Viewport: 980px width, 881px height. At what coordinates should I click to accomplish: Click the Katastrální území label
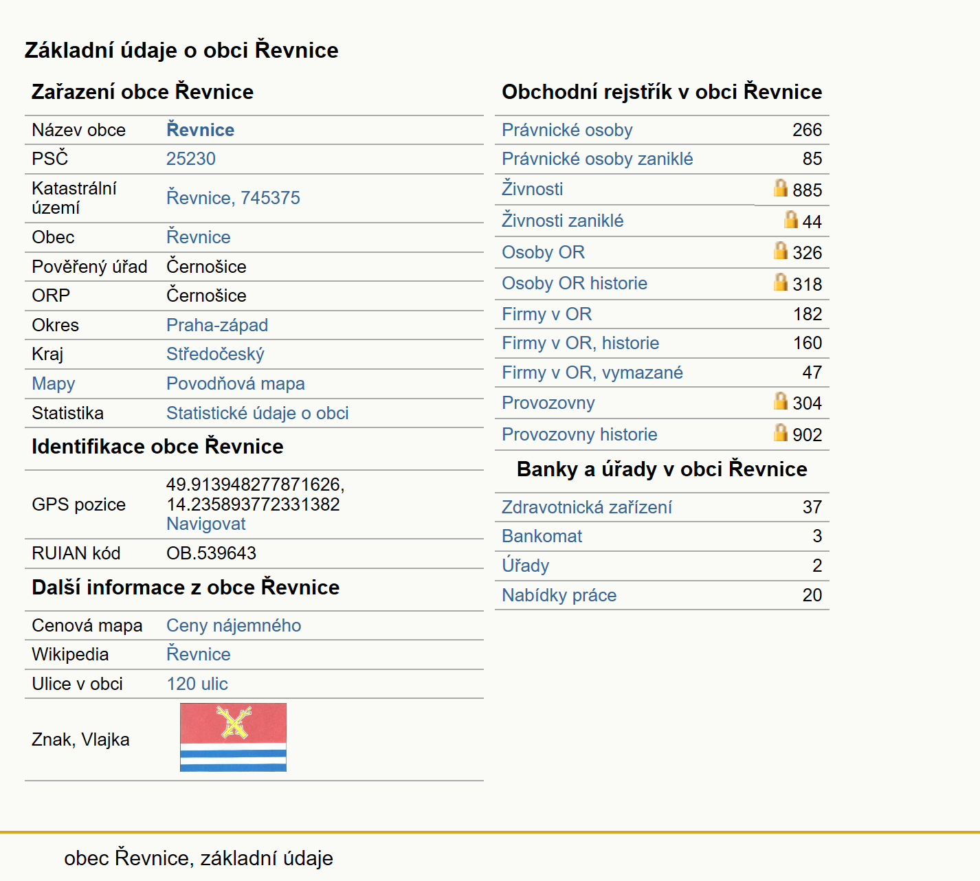74,198
